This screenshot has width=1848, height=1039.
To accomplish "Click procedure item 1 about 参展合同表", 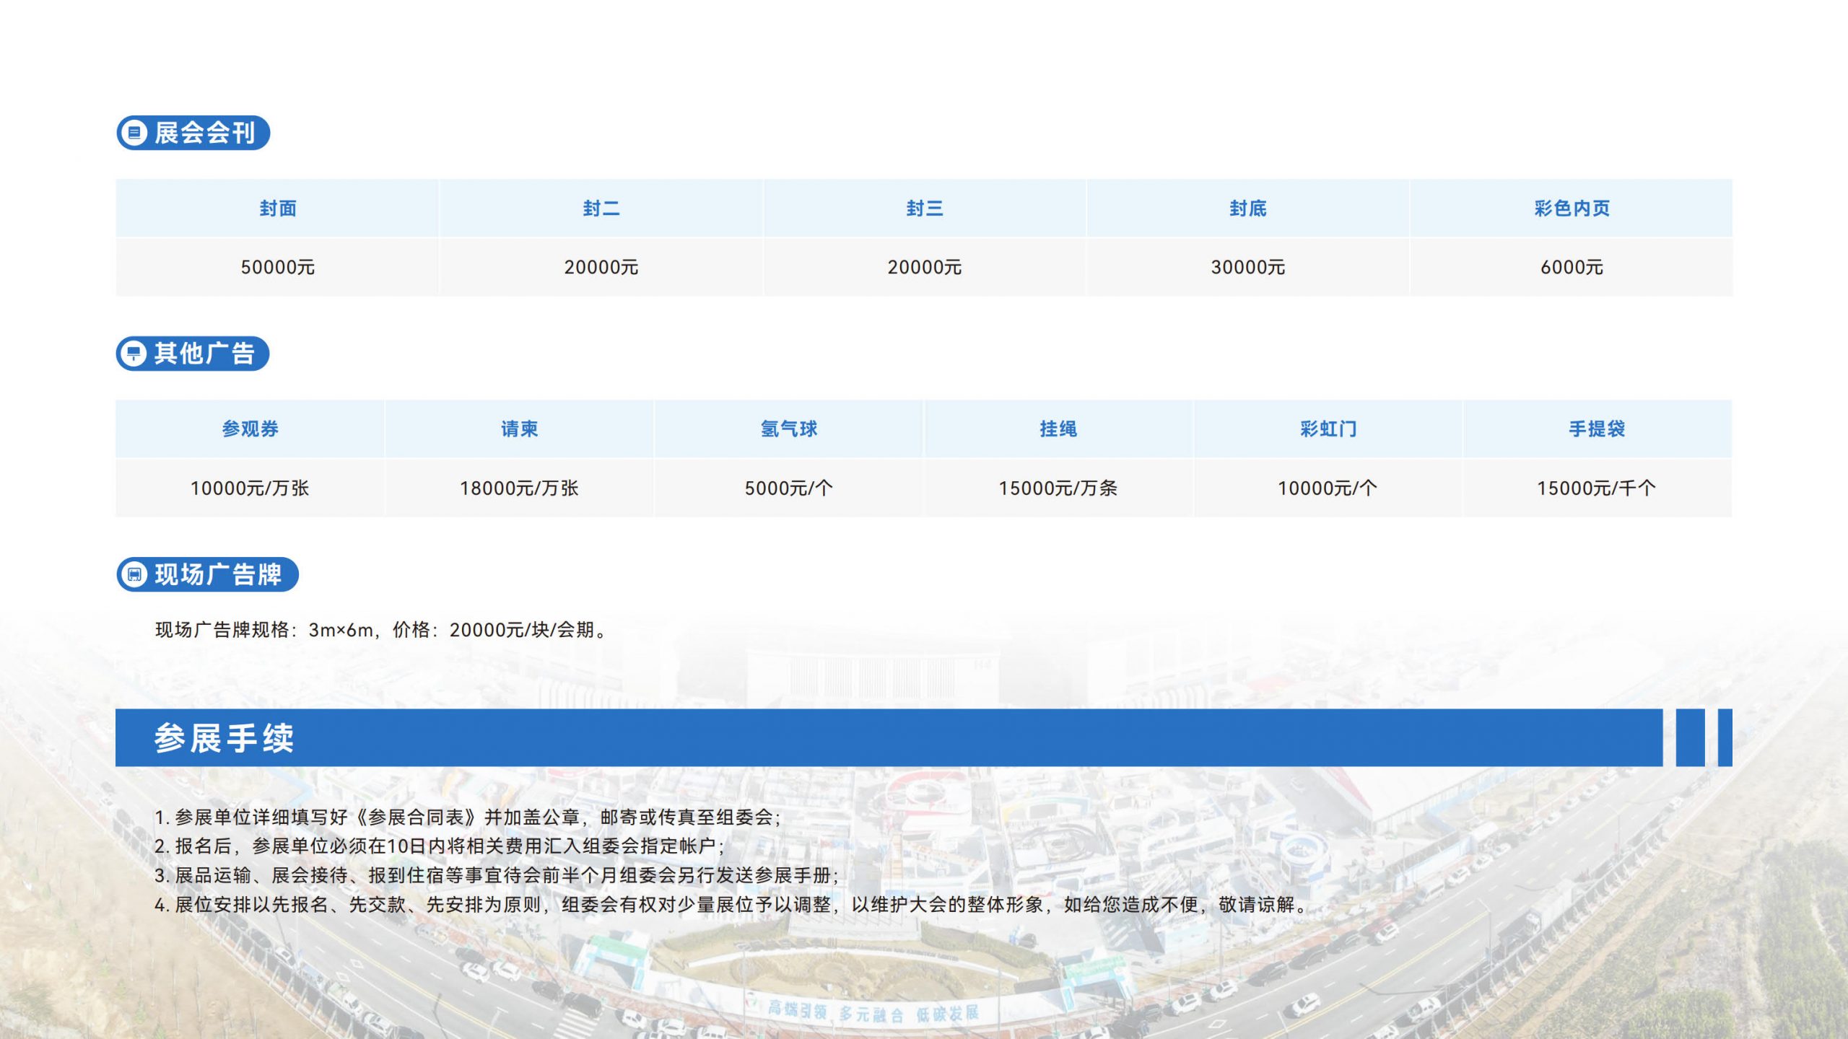I will 468,817.
